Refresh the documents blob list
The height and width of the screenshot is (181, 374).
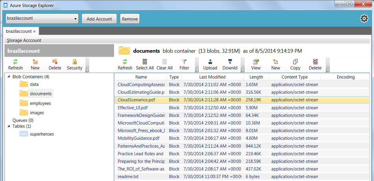125,64
